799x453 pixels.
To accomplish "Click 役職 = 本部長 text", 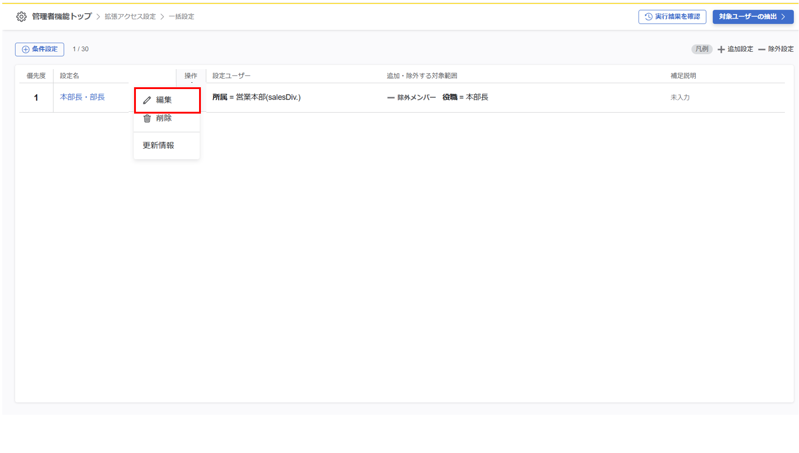I will tap(465, 97).
